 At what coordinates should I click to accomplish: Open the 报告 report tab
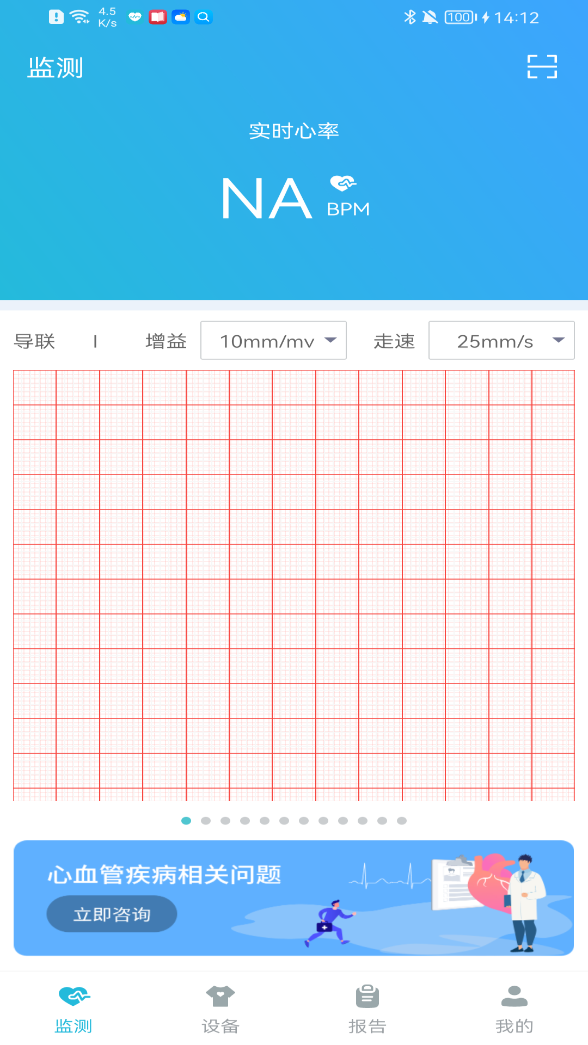pyautogui.click(x=367, y=1009)
